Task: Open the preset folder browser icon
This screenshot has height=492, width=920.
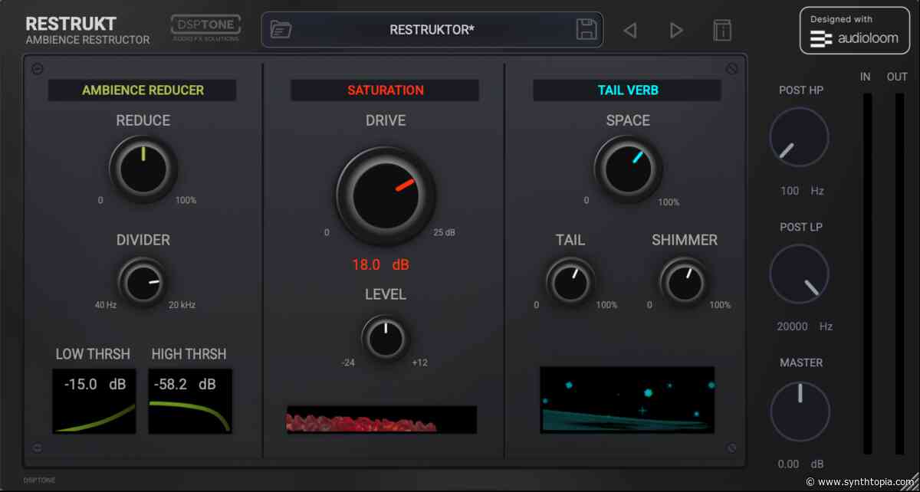Action: point(281,30)
